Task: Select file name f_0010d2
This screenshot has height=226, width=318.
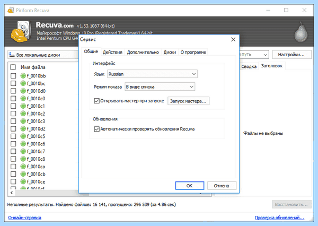Action: click(36, 129)
